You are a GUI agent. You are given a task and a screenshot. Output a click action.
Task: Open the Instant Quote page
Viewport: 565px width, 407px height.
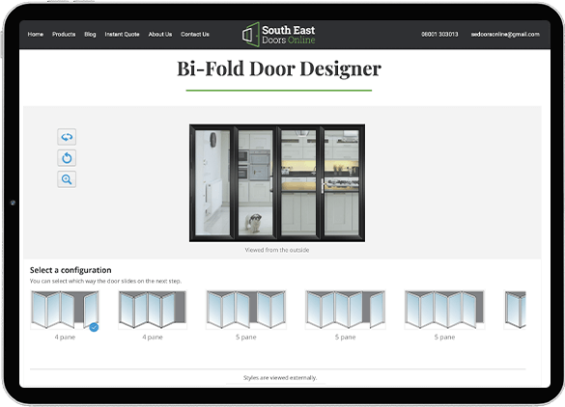122,34
